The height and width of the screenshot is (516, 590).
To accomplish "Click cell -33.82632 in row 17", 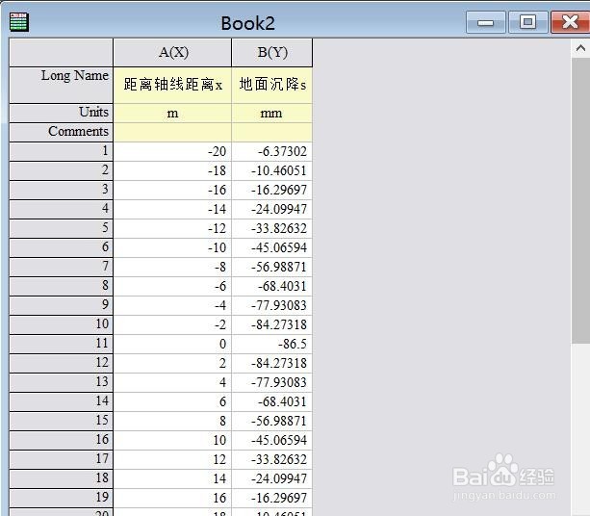I will (x=272, y=459).
